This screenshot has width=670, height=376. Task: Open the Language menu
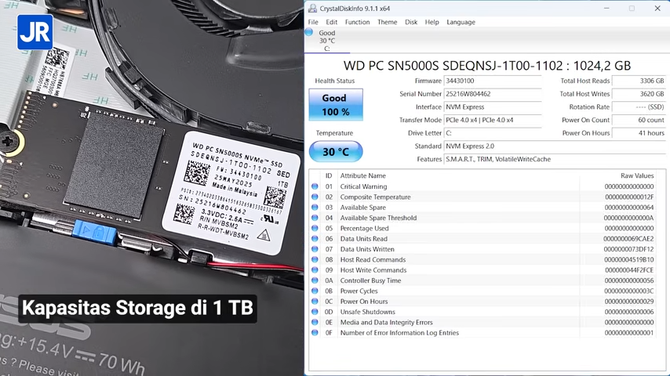coord(461,22)
